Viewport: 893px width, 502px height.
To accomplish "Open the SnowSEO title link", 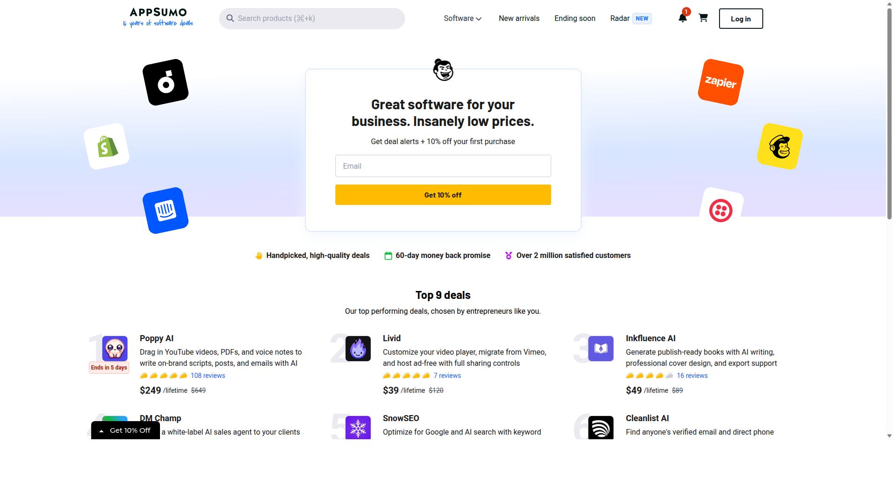I will click(x=401, y=418).
